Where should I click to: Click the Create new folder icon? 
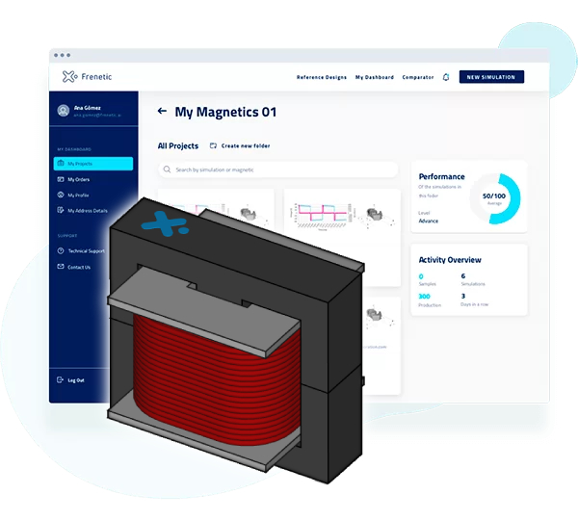point(213,145)
